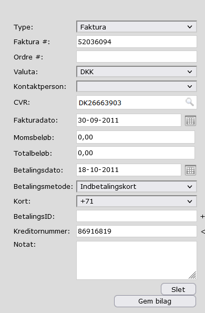Click inside the Notat text area
The width and height of the screenshot is (205, 313).
point(137,260)
